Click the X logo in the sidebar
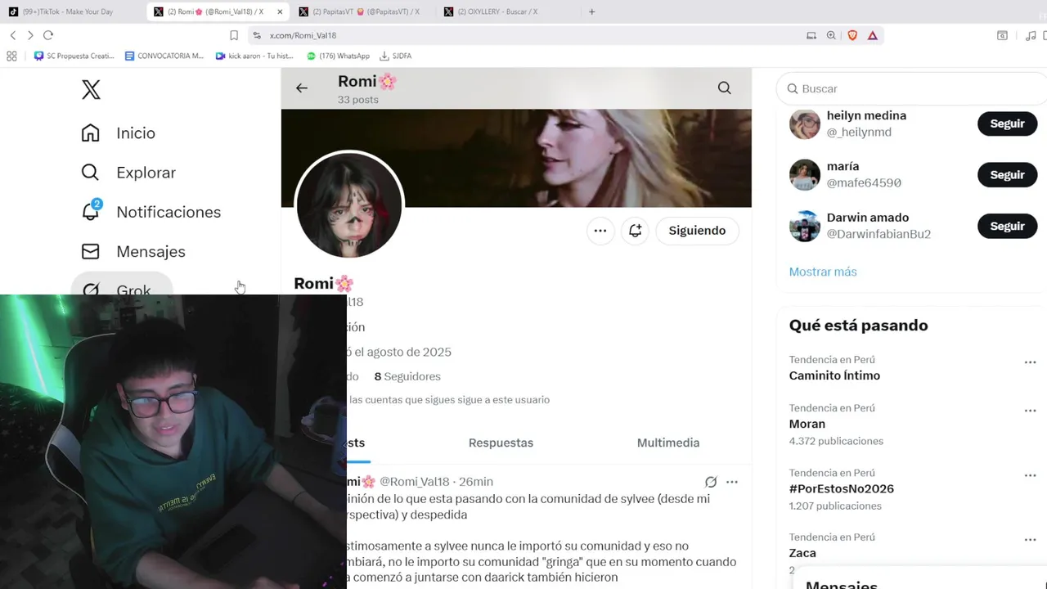Viewport: 1047px width, 589px height. (91, 90)
